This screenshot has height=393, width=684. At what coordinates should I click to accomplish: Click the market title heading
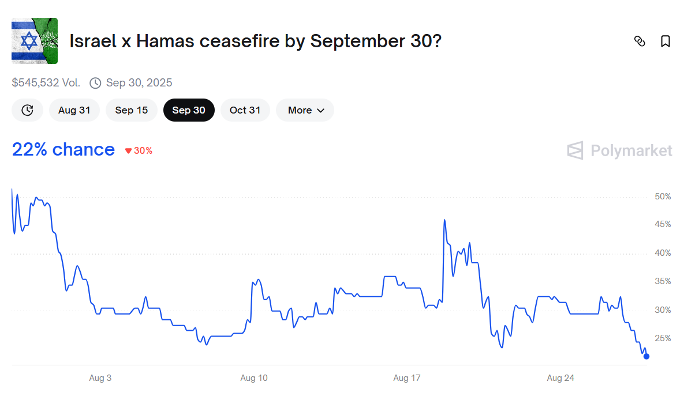click(255, 41)
